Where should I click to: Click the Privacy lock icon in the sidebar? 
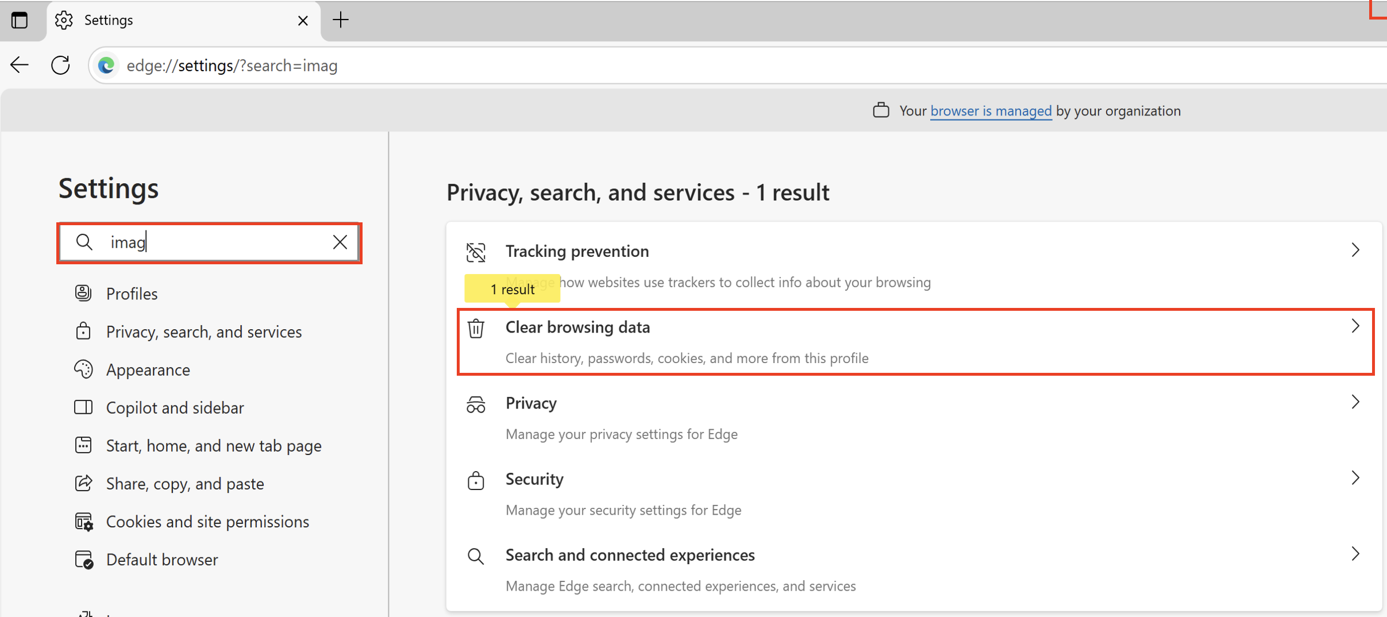83,331
